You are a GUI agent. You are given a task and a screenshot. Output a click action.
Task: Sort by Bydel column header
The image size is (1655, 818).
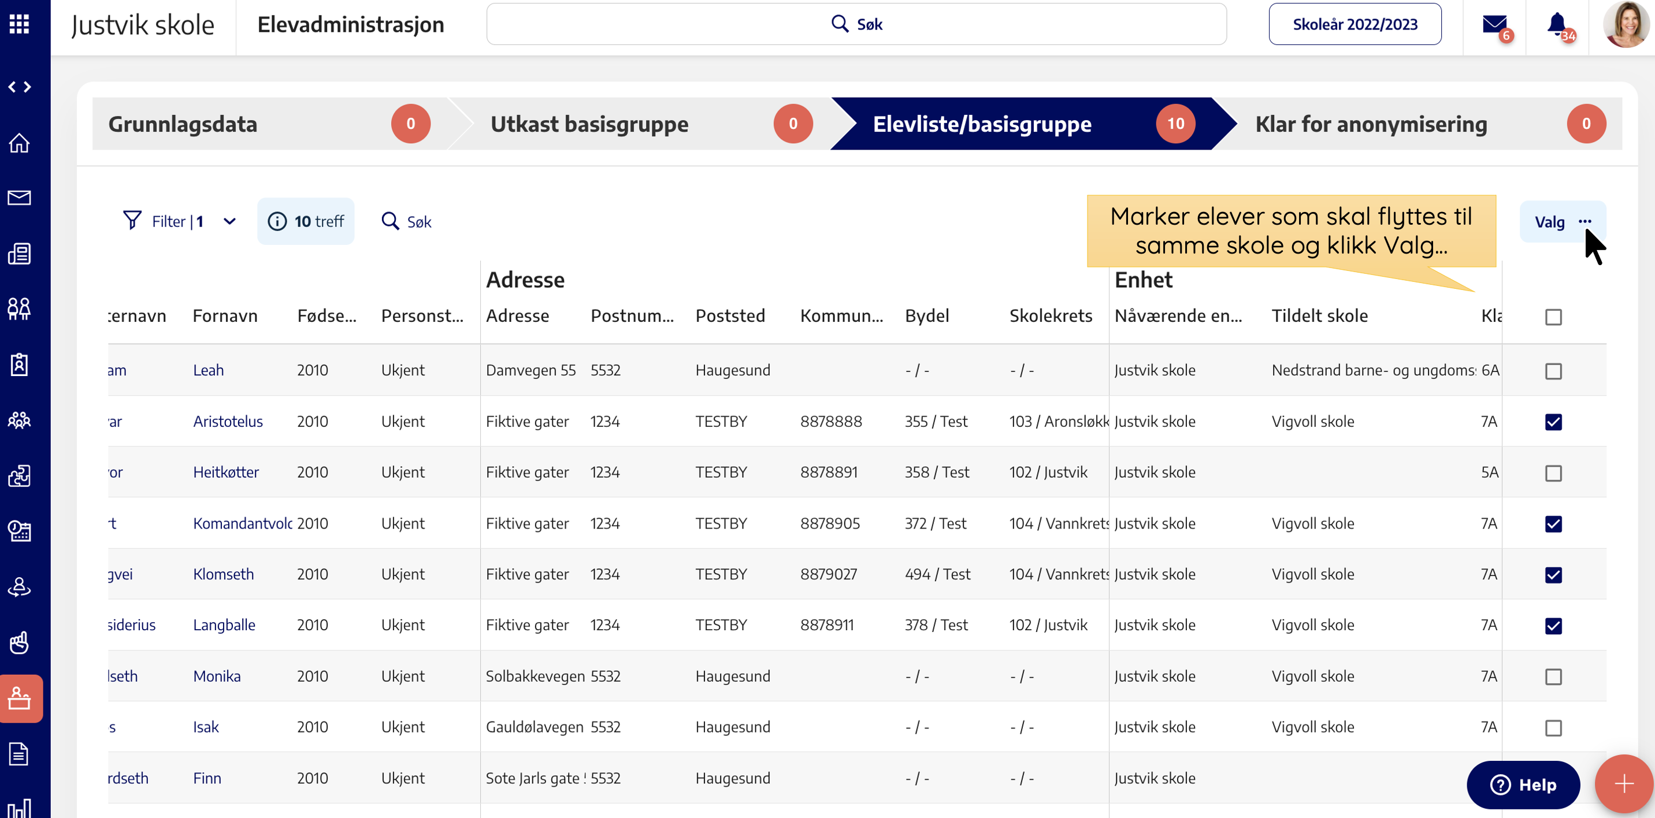[926, 315]
